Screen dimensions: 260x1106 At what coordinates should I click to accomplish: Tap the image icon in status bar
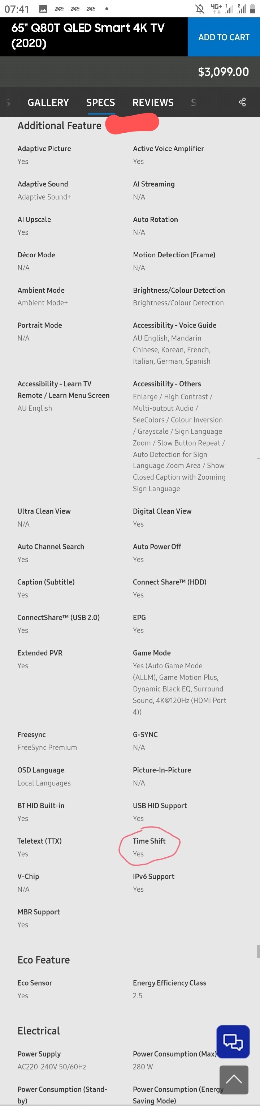[x=43, y=9]
